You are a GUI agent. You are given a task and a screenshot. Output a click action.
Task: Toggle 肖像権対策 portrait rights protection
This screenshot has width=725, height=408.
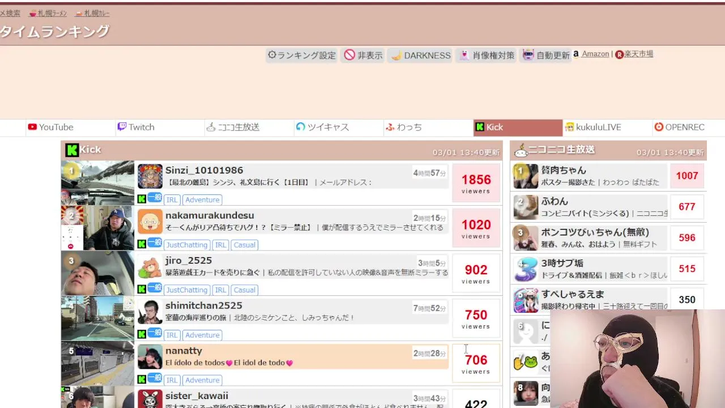487,55
